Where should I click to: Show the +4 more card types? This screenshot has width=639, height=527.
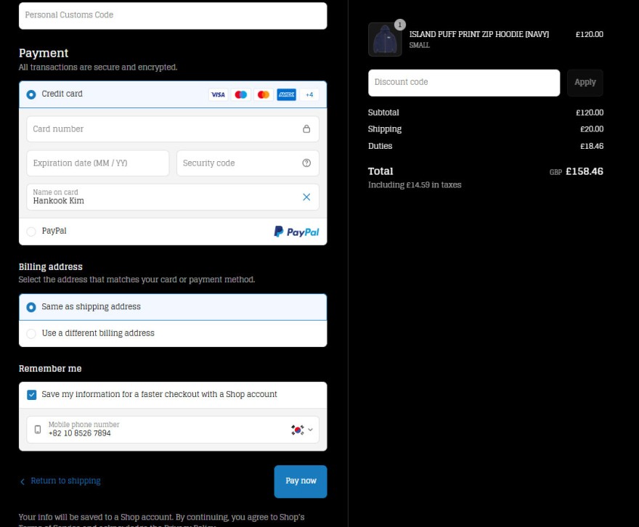(309, 94)
